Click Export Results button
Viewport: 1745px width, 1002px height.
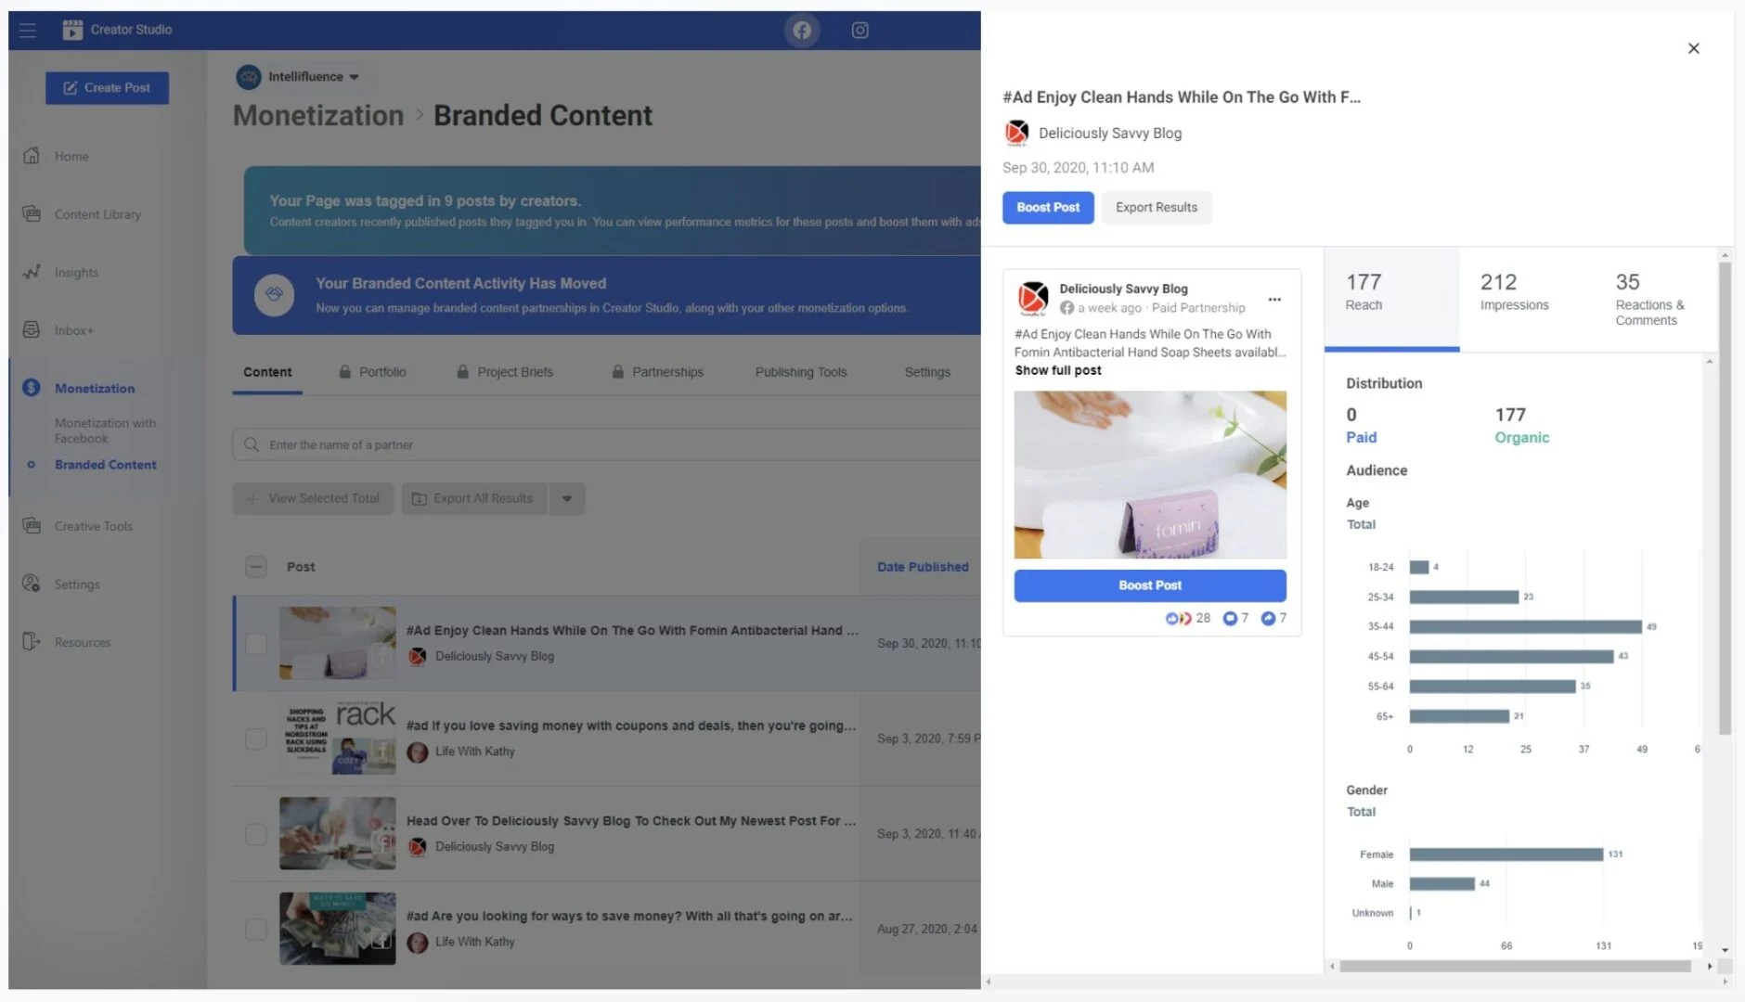(x=1157, y=208)
